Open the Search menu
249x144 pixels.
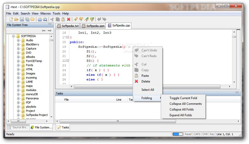tap(25, 13)
